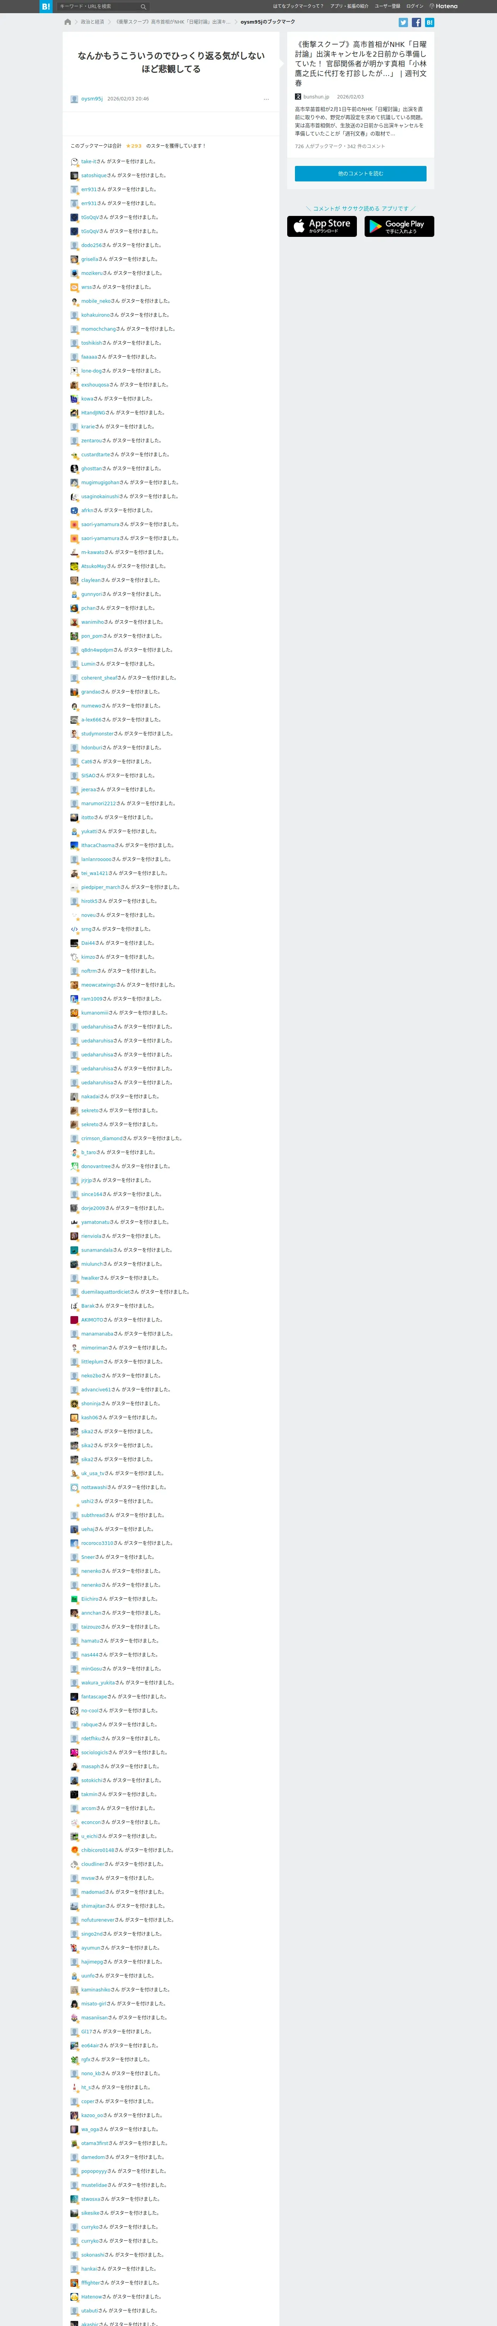Open the home breadcrumb icon
Viewport: 497px width, 2326px height.
(68, 22)
